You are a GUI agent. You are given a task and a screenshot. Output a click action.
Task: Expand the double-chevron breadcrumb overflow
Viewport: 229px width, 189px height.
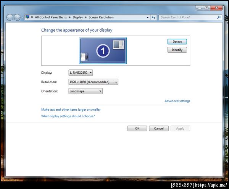tap(32, 17)
